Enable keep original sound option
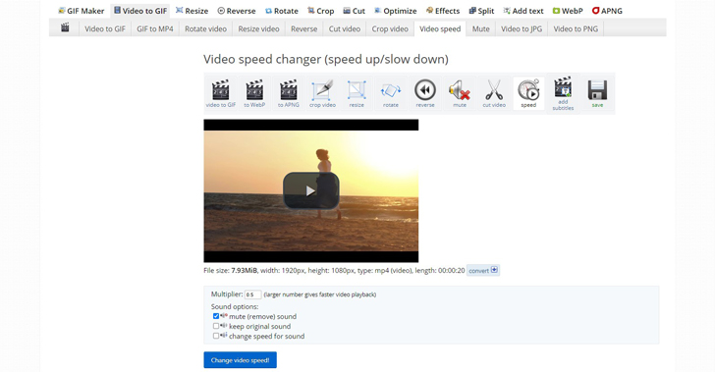Viewport: 715px width, 372px height. (x=216, y=326)
